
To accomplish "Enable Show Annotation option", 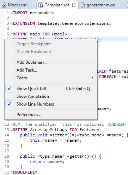I will (33, 96).
